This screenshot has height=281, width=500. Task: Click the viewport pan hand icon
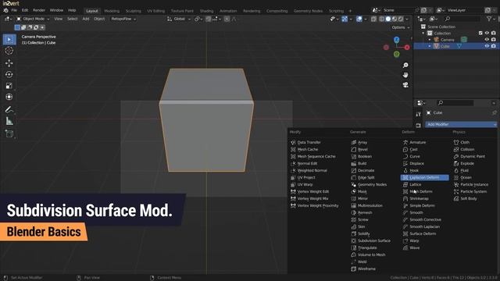pos(405,75)
